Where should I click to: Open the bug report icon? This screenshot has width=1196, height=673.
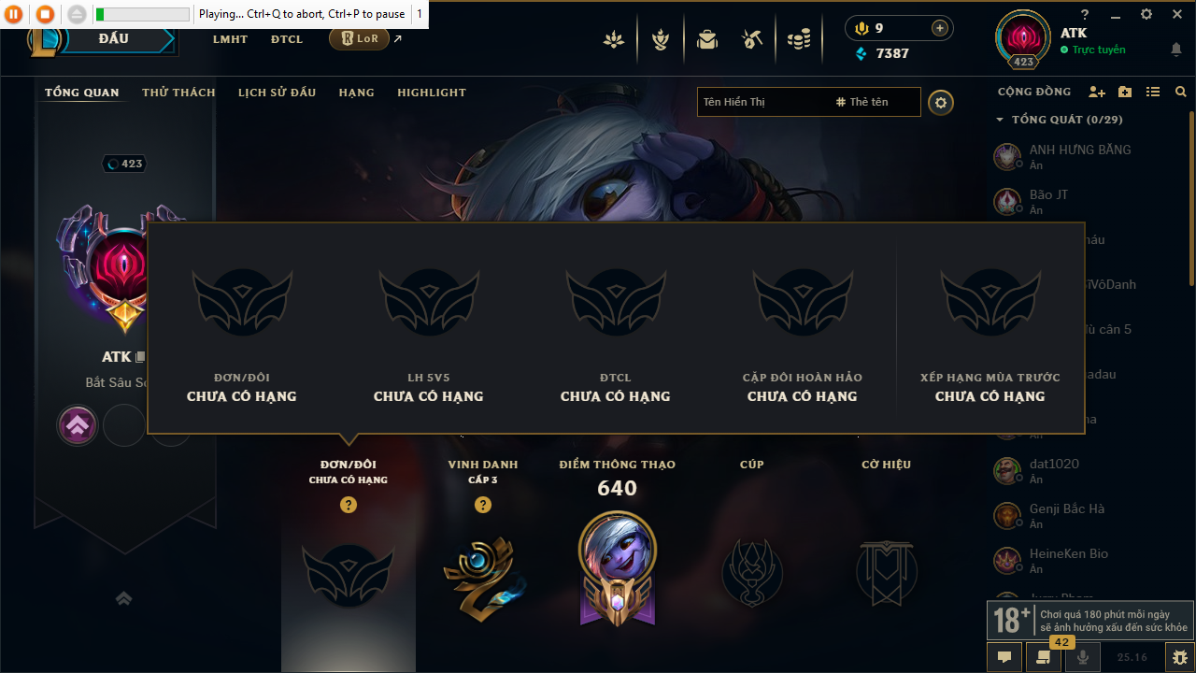pyautogui.click(x=1180, y=657)
